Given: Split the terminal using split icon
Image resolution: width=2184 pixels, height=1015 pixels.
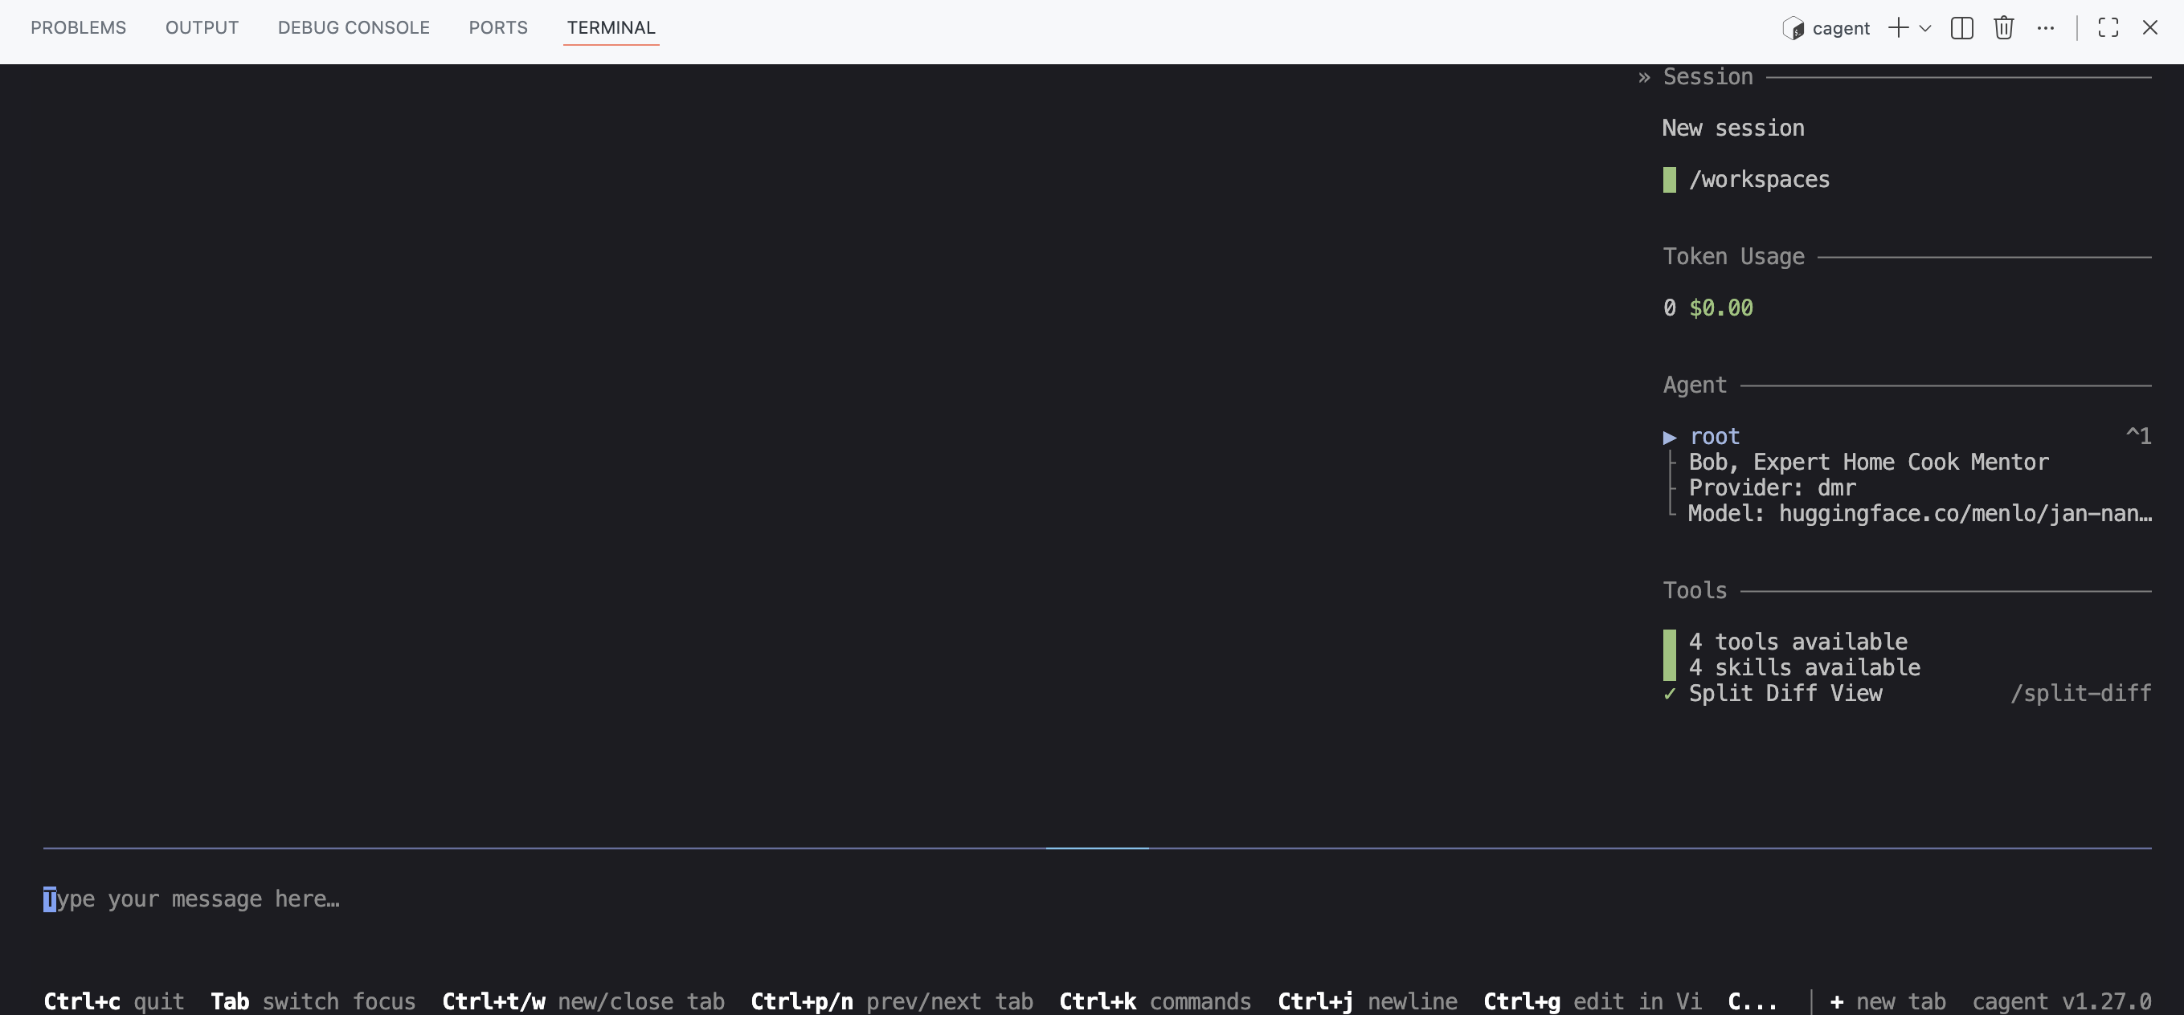Looking at the screenshot, I should [x=1962, y=28].
